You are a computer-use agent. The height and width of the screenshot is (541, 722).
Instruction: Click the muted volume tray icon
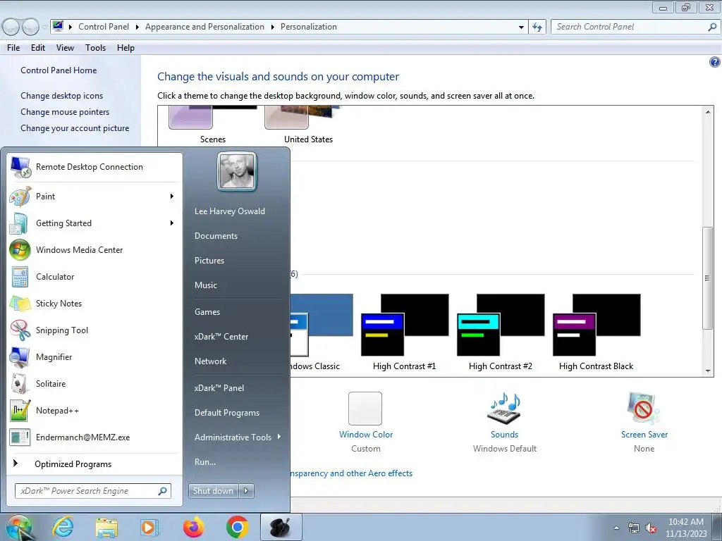tap(651, 528)
